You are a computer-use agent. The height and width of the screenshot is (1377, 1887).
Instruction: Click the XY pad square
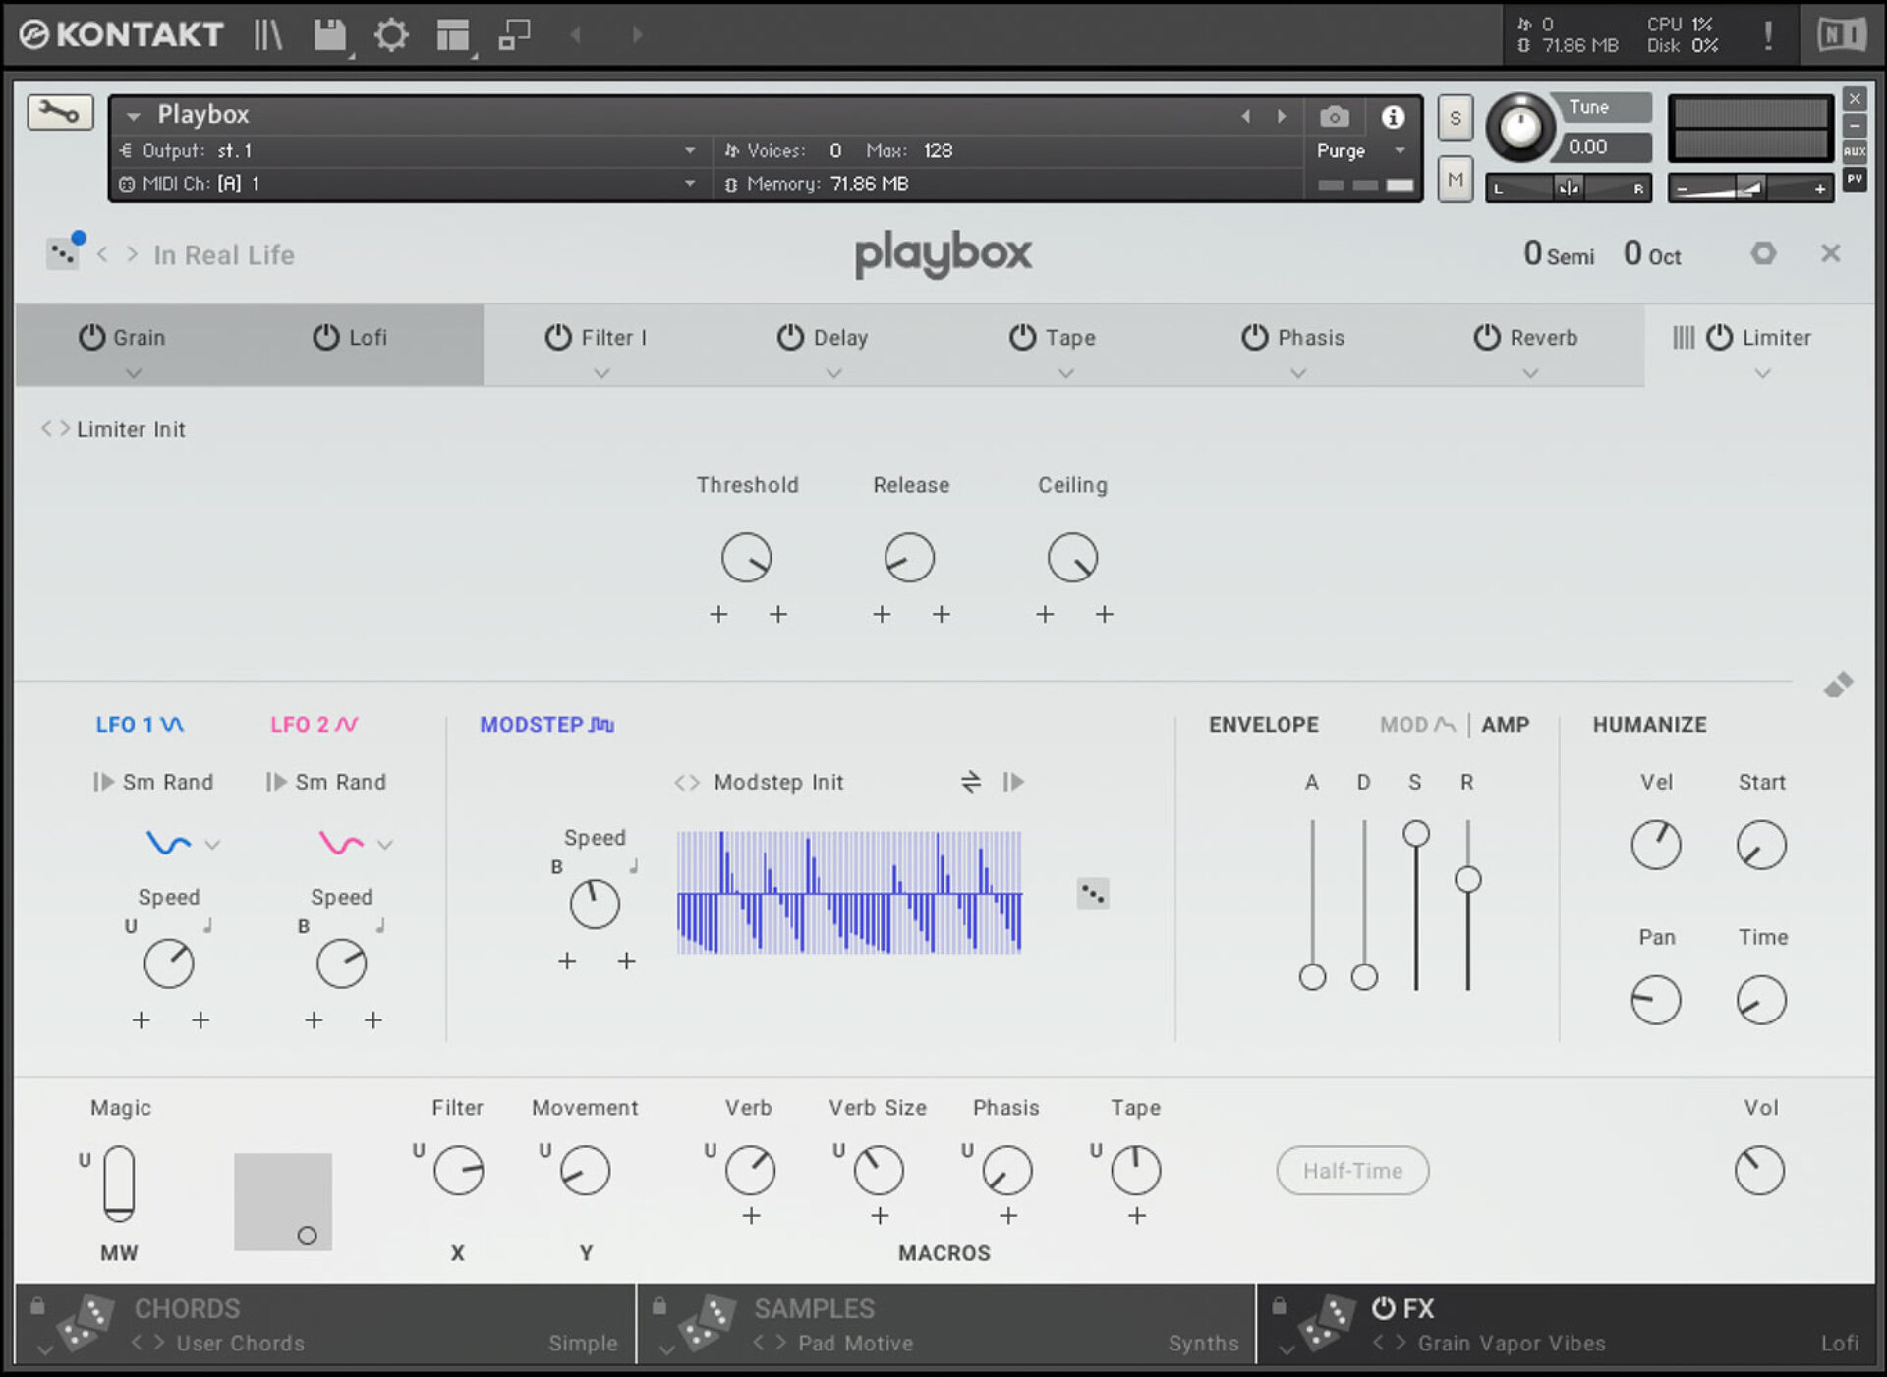[x=283, y=1201]
